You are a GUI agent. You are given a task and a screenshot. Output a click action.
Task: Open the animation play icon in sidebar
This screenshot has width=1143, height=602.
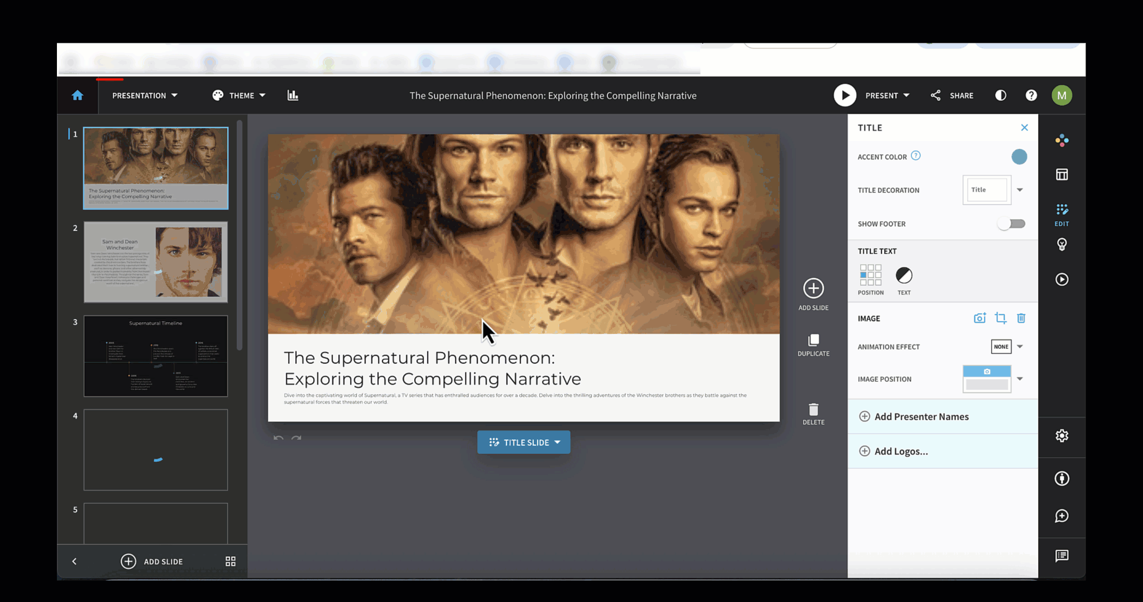1062,279
